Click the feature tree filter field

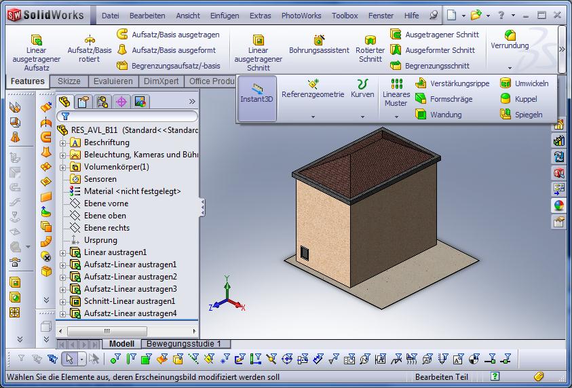pos(132,117)
